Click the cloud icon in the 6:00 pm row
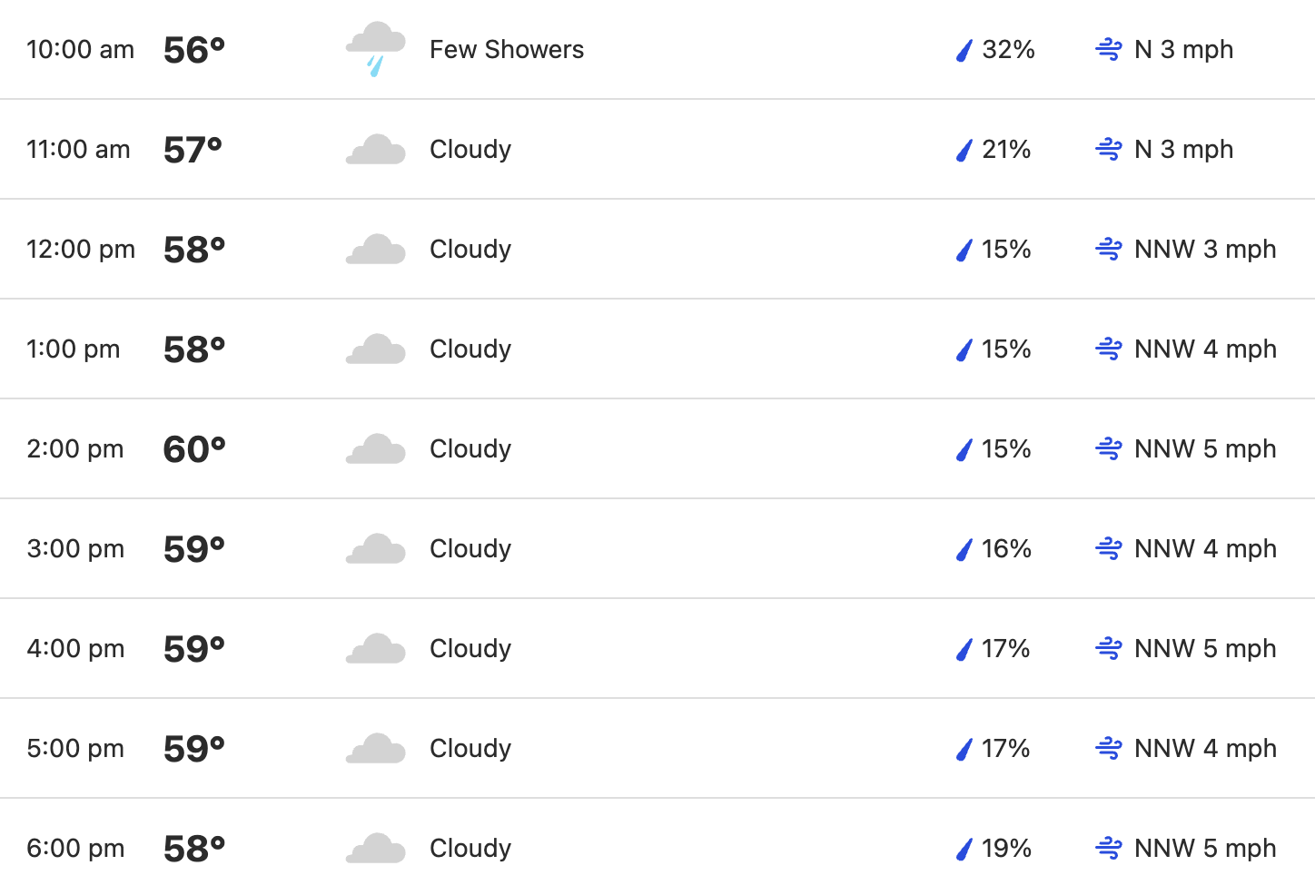This screenshot has width=1315, height=895. pos(375,848)
